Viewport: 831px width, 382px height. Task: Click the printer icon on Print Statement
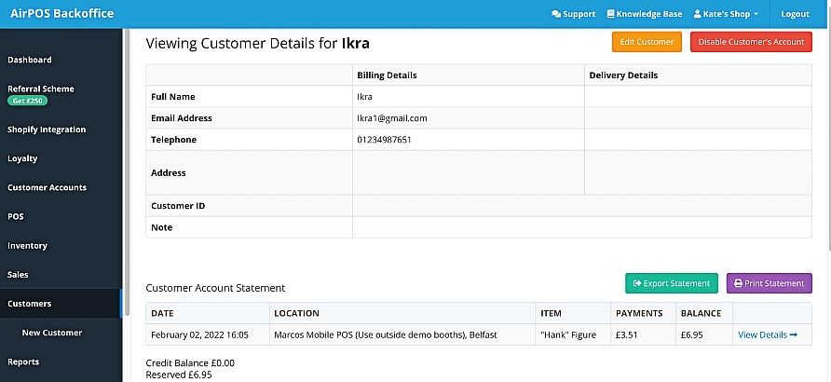pyautogui.click(x=738, y=283)
